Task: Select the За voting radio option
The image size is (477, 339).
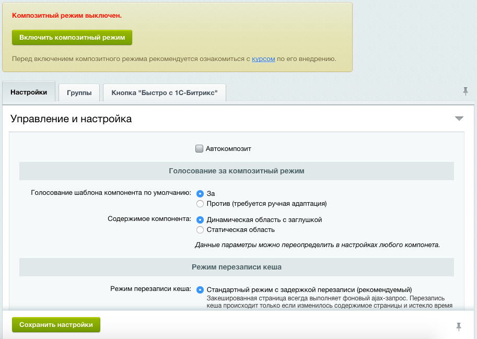Action: click(x=200, y=194)
